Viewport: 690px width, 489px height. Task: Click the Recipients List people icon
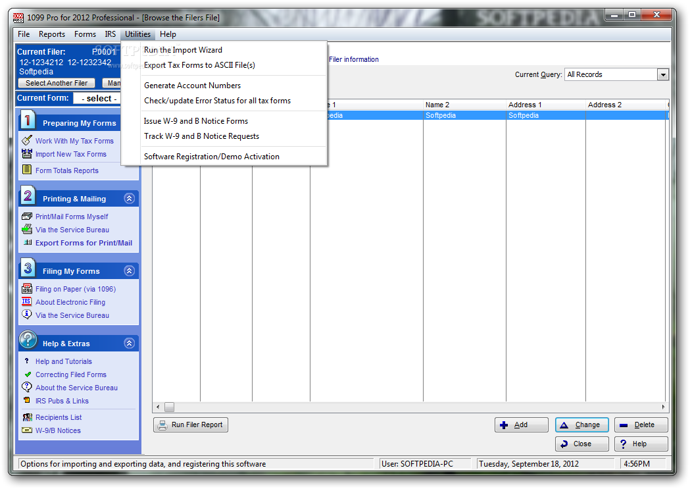[27, 417]
